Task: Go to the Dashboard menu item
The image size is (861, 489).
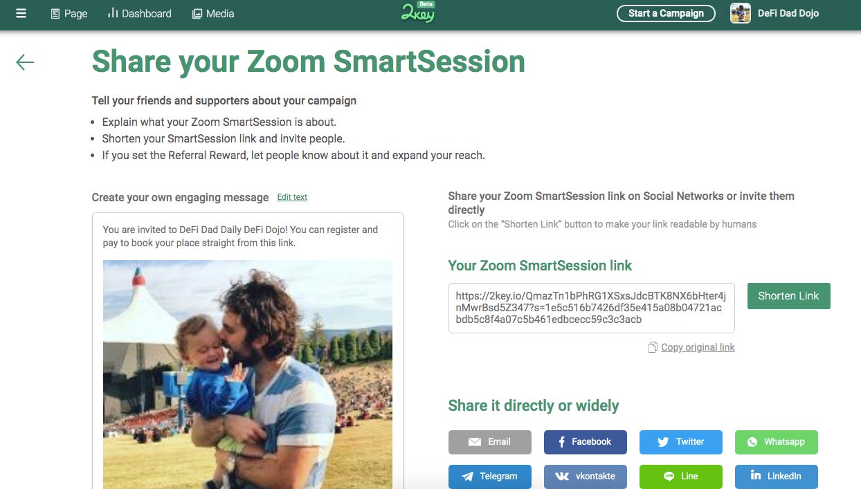Action: pyautogui.click(x=140, y=13)
